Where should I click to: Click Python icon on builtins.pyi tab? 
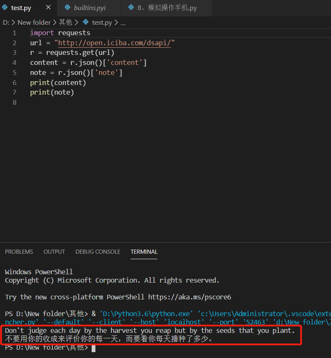67,8
